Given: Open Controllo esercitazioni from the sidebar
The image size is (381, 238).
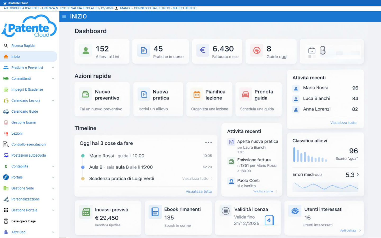Looking at the screenshot, I should point(29,144).
